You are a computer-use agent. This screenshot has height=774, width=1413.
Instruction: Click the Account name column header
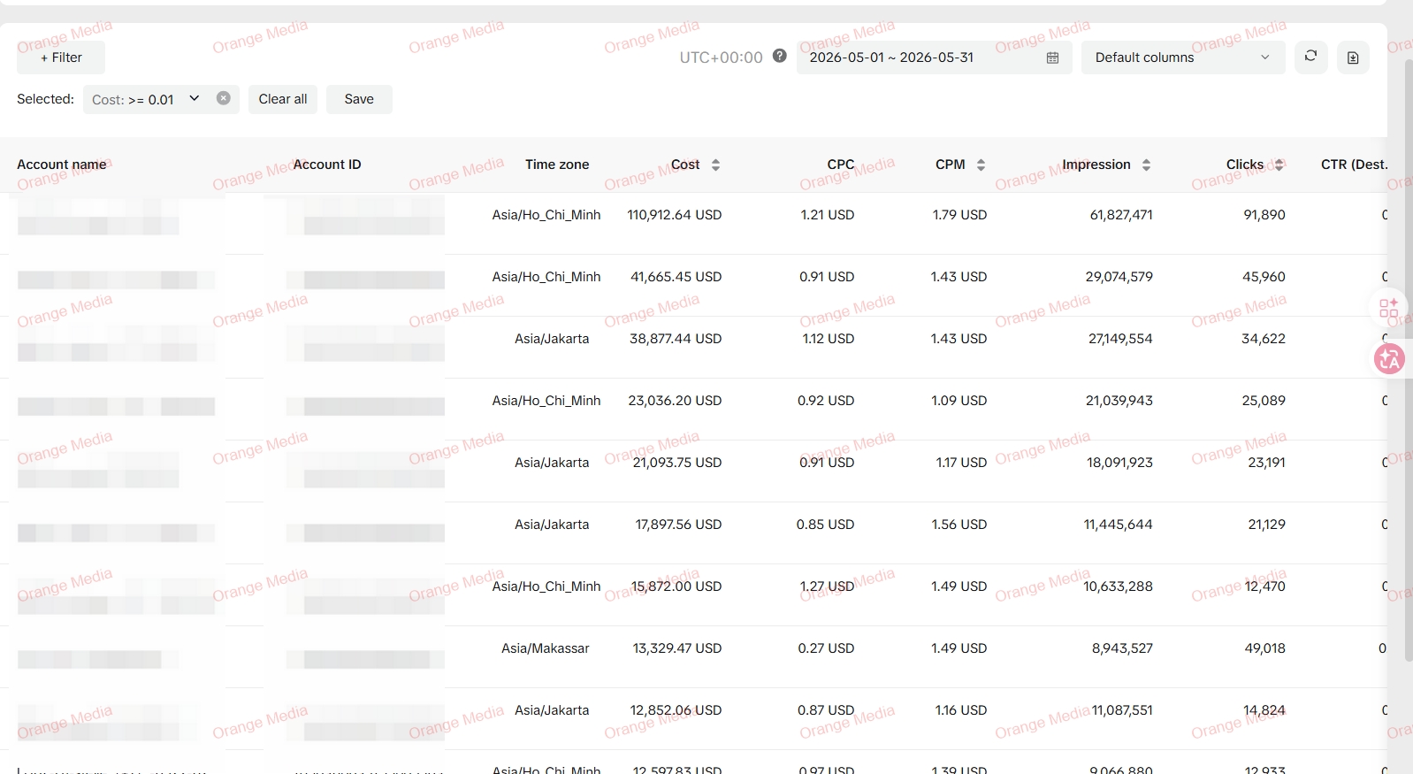click(x=62, y=165)
